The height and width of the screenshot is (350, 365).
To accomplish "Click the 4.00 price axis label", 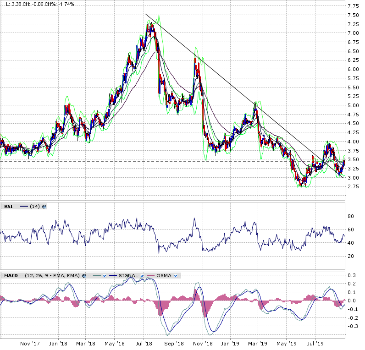I will pos(353,142).
